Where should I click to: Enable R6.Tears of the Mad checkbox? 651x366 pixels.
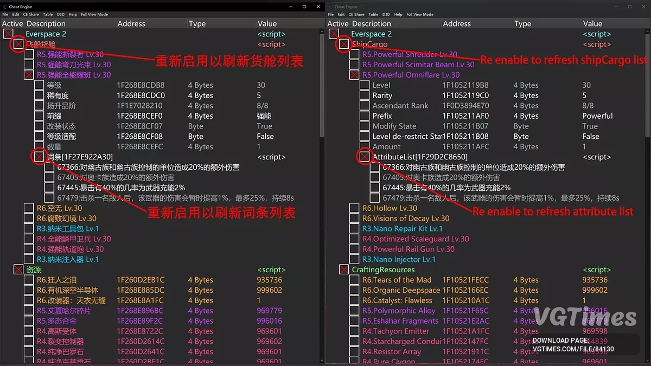pyautogui.click(x=354, y=280)
